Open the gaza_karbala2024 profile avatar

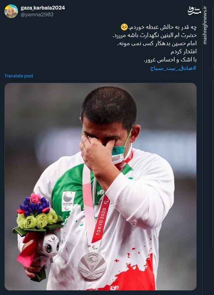coord(11,11)
